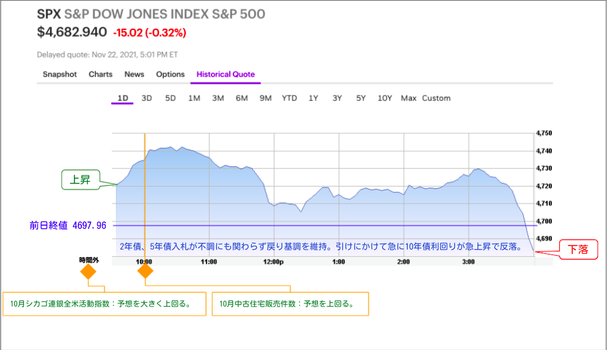Click the $4,682.940 price value

72,32
